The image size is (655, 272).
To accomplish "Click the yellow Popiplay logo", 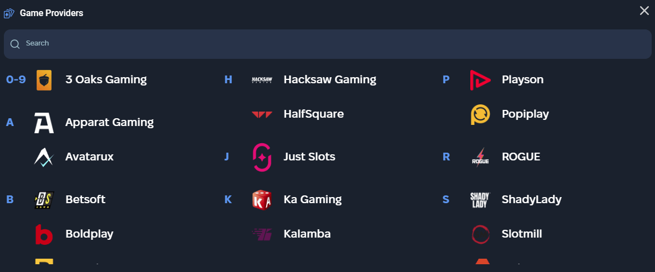I will 480,114.
